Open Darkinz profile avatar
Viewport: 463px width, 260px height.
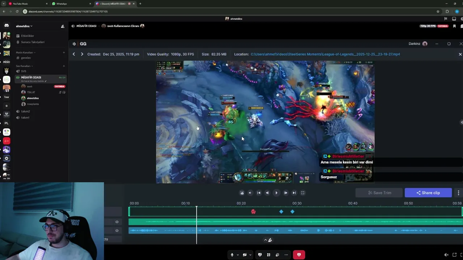pyautogui.click(x=425, y=44)
